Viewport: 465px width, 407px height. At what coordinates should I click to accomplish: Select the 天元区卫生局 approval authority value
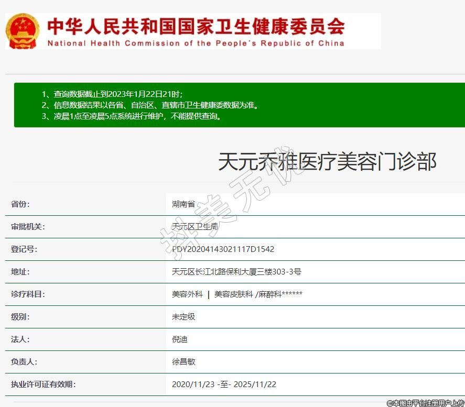tap(194, 227)
